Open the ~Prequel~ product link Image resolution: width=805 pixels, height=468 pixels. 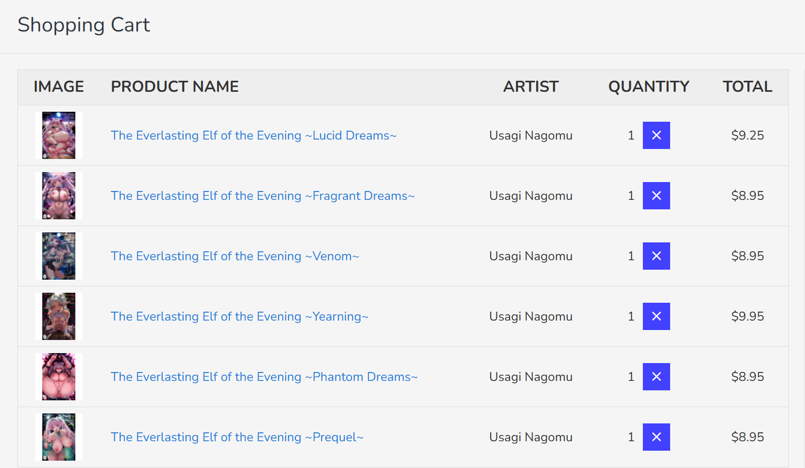(x=237, y=437)
